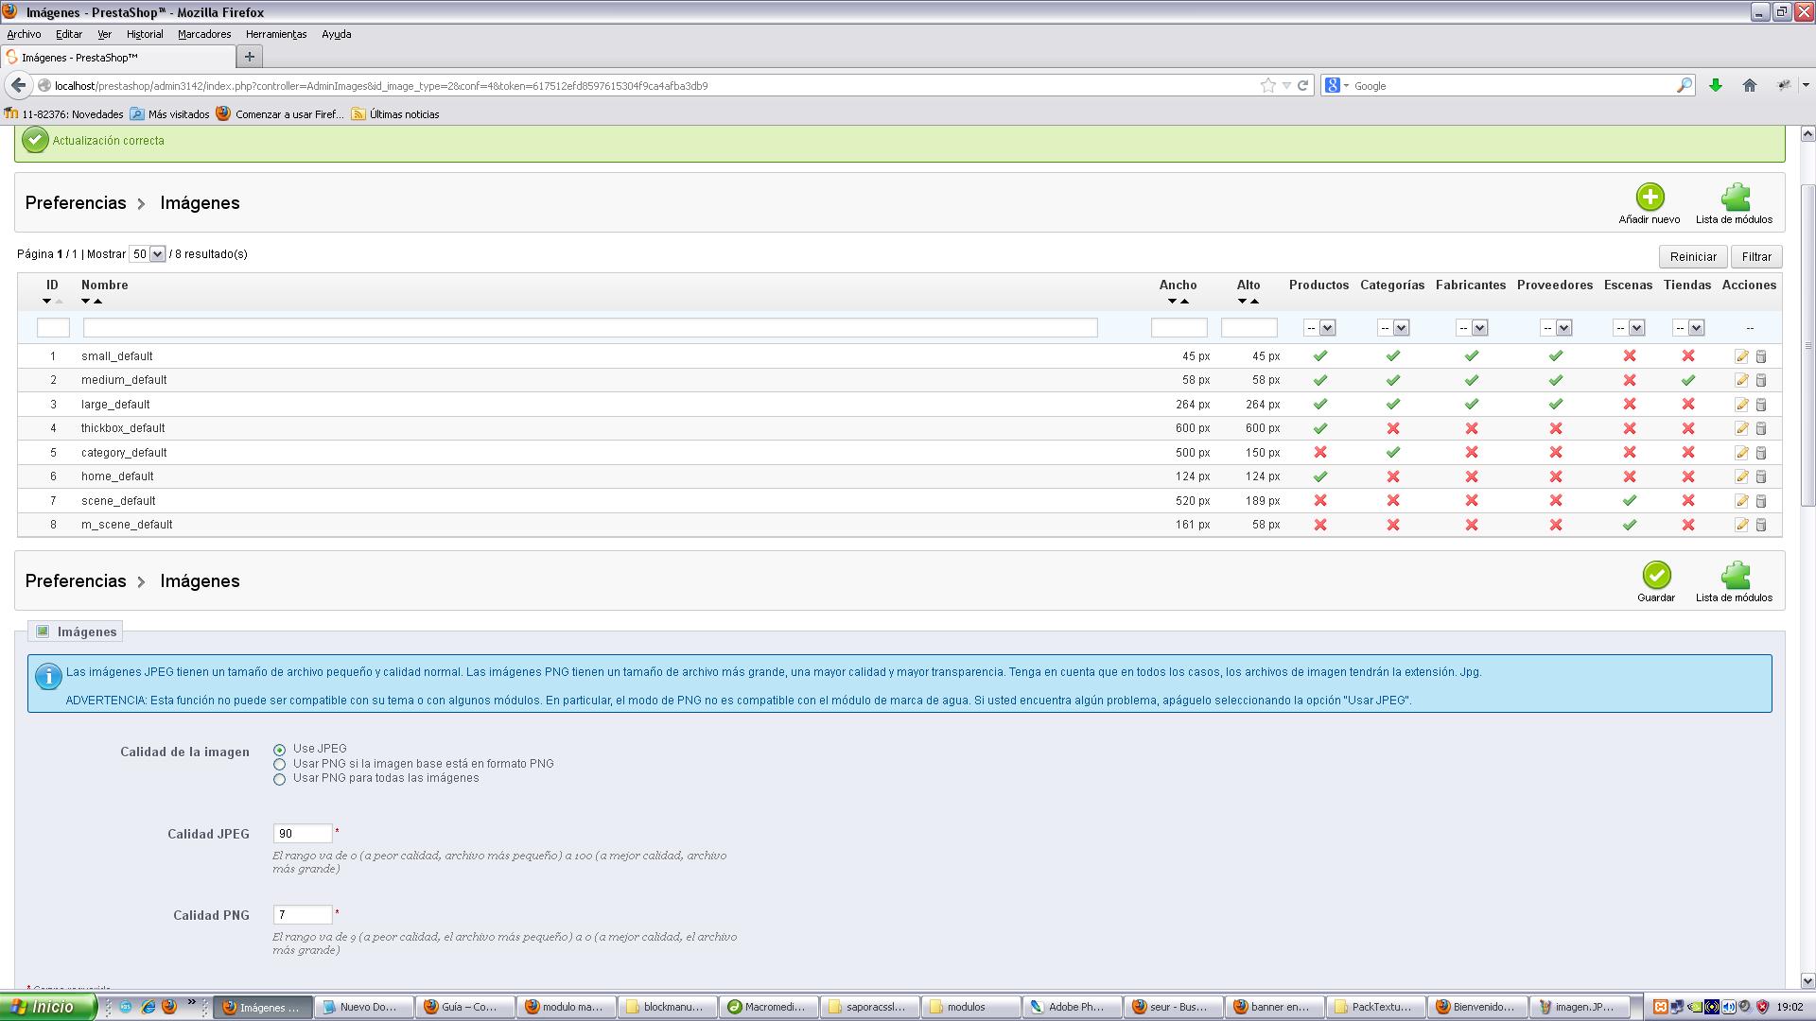
Task: Expand the Escenas filter dropdown
Action: [1628, 328]
